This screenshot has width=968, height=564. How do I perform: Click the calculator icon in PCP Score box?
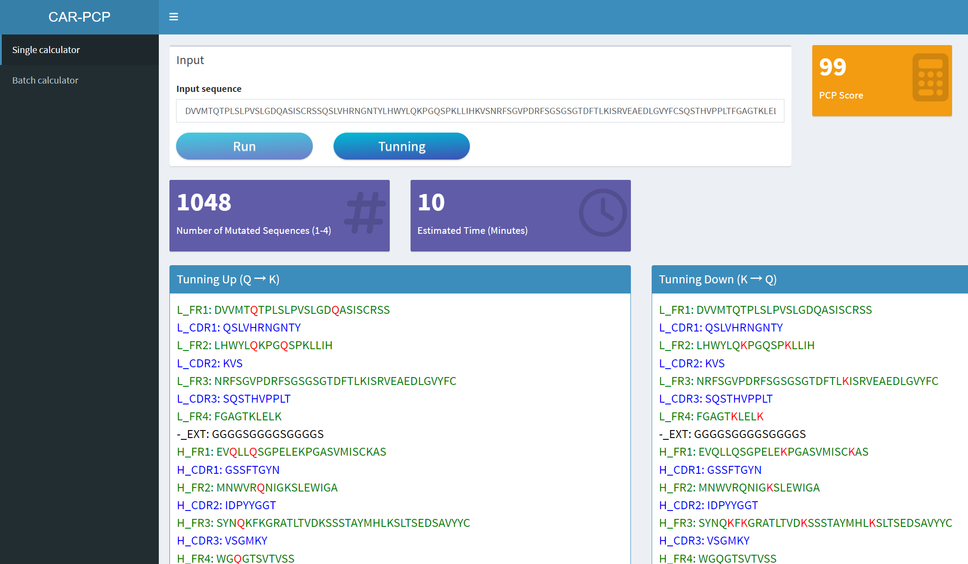tap(930, 78)
